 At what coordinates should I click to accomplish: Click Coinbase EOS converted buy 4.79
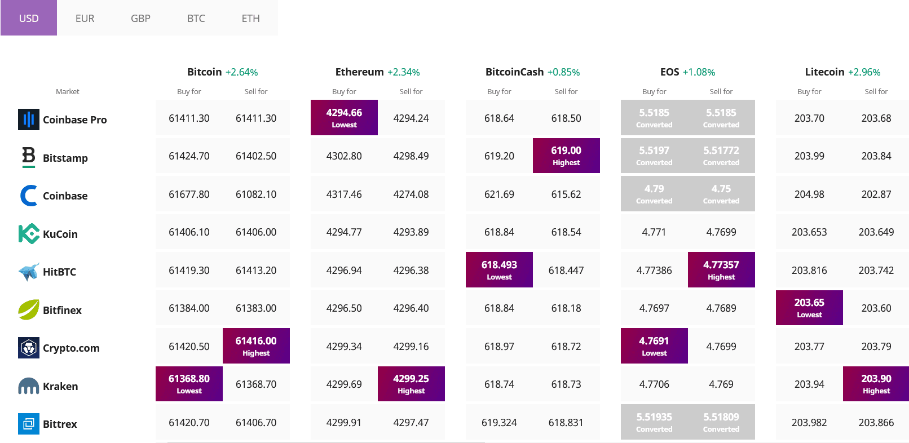click(654, 193)
